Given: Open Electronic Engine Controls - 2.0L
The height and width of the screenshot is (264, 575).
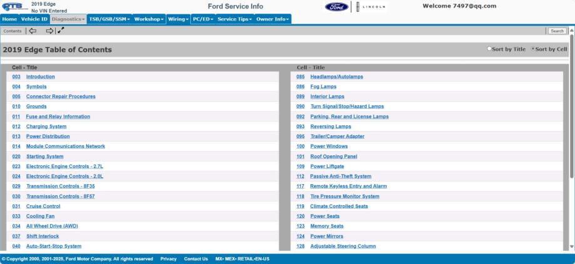Looking at the screenshot, I should (x=64, y=176).
